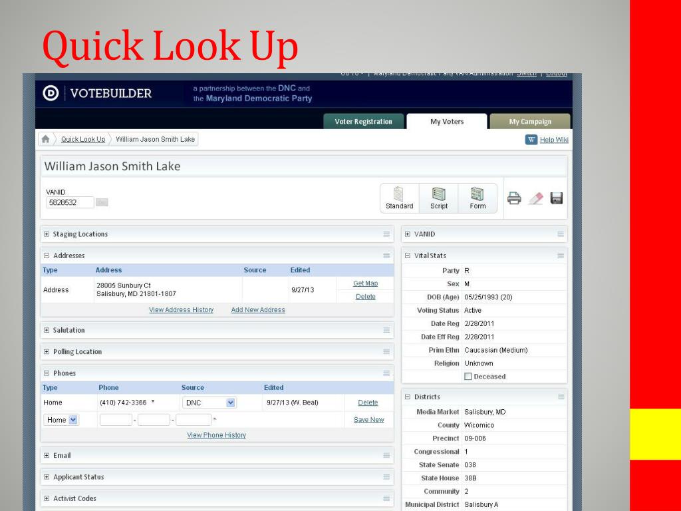The width and height of the screenshot is (681, 511).
Task: Click the 9/27/13 (W. Beal) edited cell
Action: click(293, 403)
